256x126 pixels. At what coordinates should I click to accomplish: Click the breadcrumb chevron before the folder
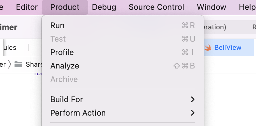(9, 64)
